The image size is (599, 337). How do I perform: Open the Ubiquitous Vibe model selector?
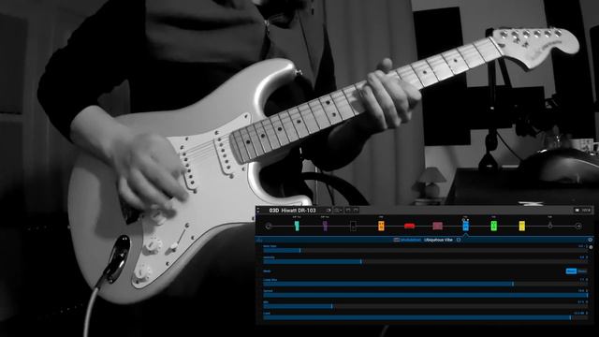tap(438, 240)
